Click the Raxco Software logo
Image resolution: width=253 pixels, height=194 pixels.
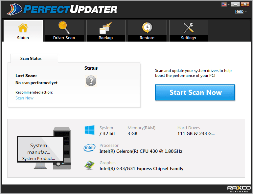[x=239, y=189]
